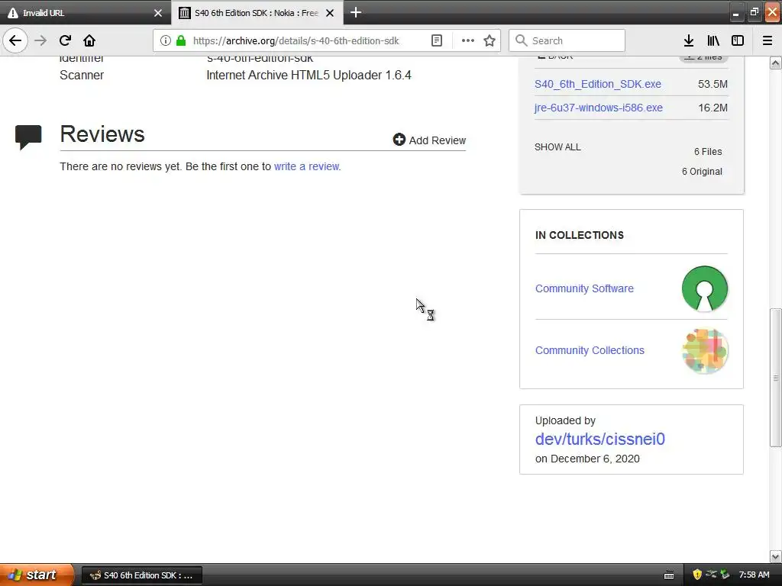Click the vertical scrollbar thumb
Screen dimensions: 782x586
(x=775, y=378)
